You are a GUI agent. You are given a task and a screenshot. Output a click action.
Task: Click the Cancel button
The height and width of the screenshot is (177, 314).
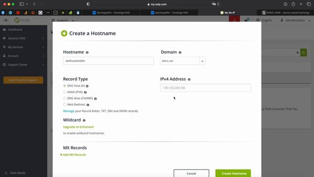point(191,173)
